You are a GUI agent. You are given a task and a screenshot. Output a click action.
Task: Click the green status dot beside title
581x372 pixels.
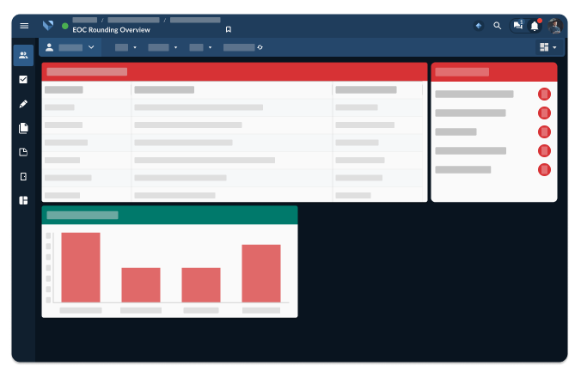(x=64, y=26)
